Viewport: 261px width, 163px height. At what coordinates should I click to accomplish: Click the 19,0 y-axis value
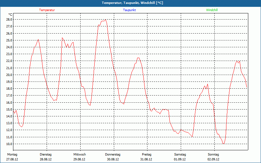[x=9, y=82]
